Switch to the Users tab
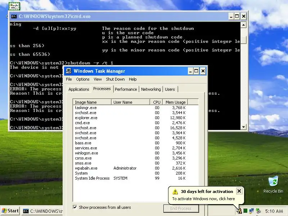 pyautogui.click(x=170, y=89)
